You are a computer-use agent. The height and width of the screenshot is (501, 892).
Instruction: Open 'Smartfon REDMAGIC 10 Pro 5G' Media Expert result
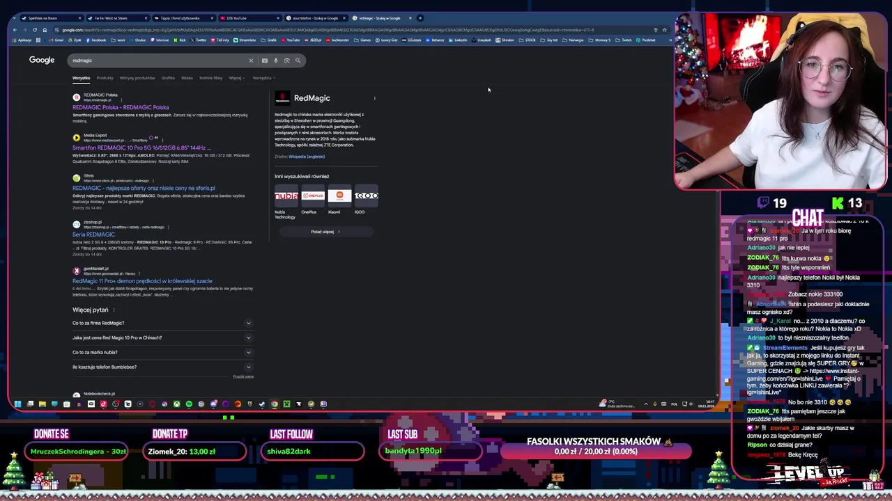[x=141, y=148]
